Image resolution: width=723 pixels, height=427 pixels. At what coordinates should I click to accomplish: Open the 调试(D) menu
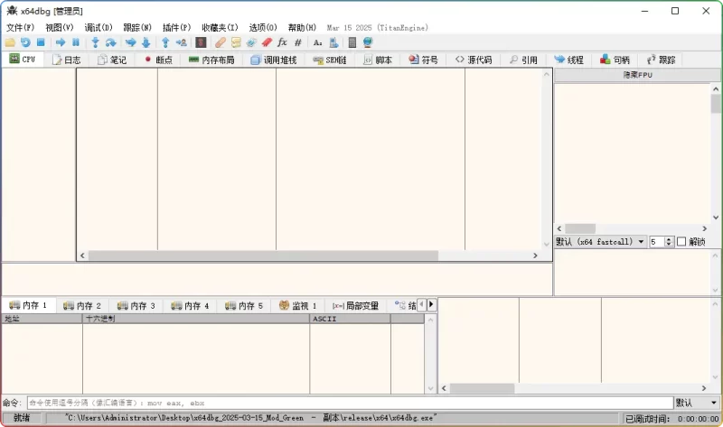pos(99,28)
